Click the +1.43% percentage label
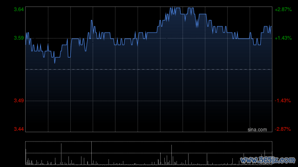298x167 pixels. [283, 38]
